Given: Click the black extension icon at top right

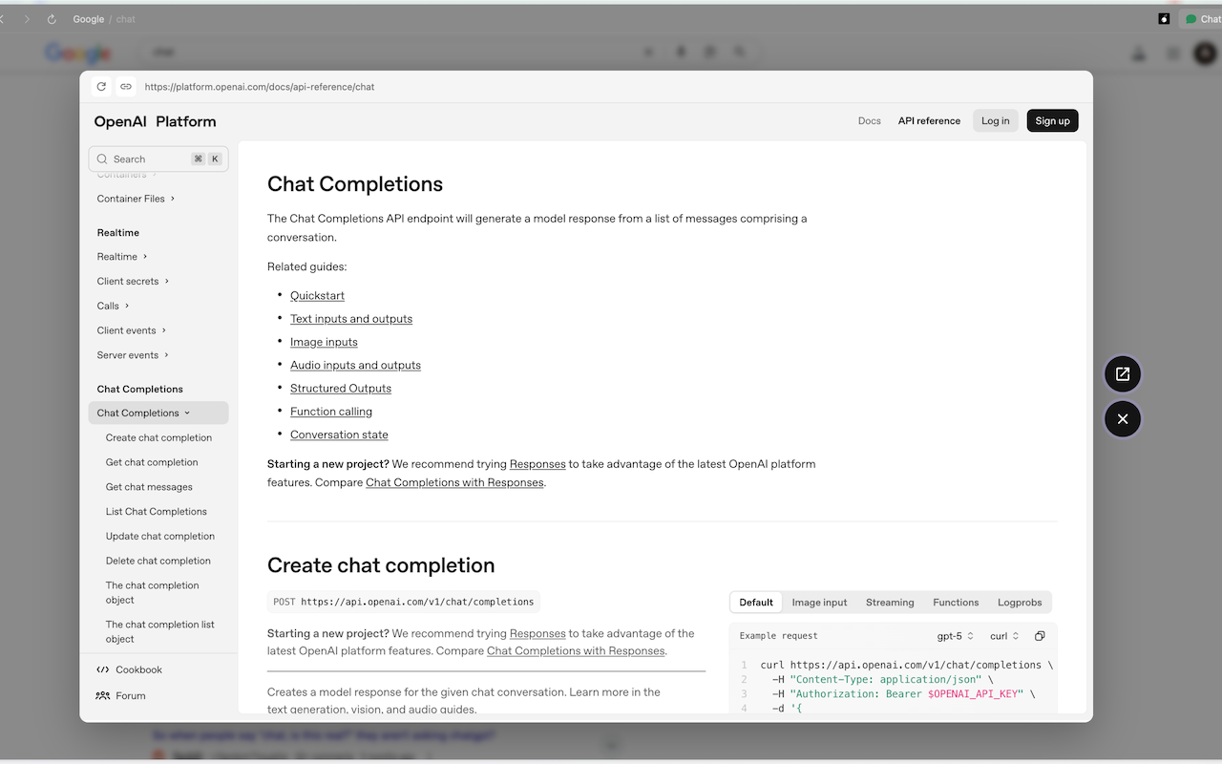Looking at the screenshot, I should pos(1164,19).
